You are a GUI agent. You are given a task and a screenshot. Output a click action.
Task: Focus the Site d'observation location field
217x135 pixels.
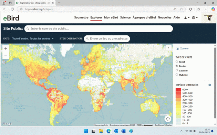(x=107, y=39)
